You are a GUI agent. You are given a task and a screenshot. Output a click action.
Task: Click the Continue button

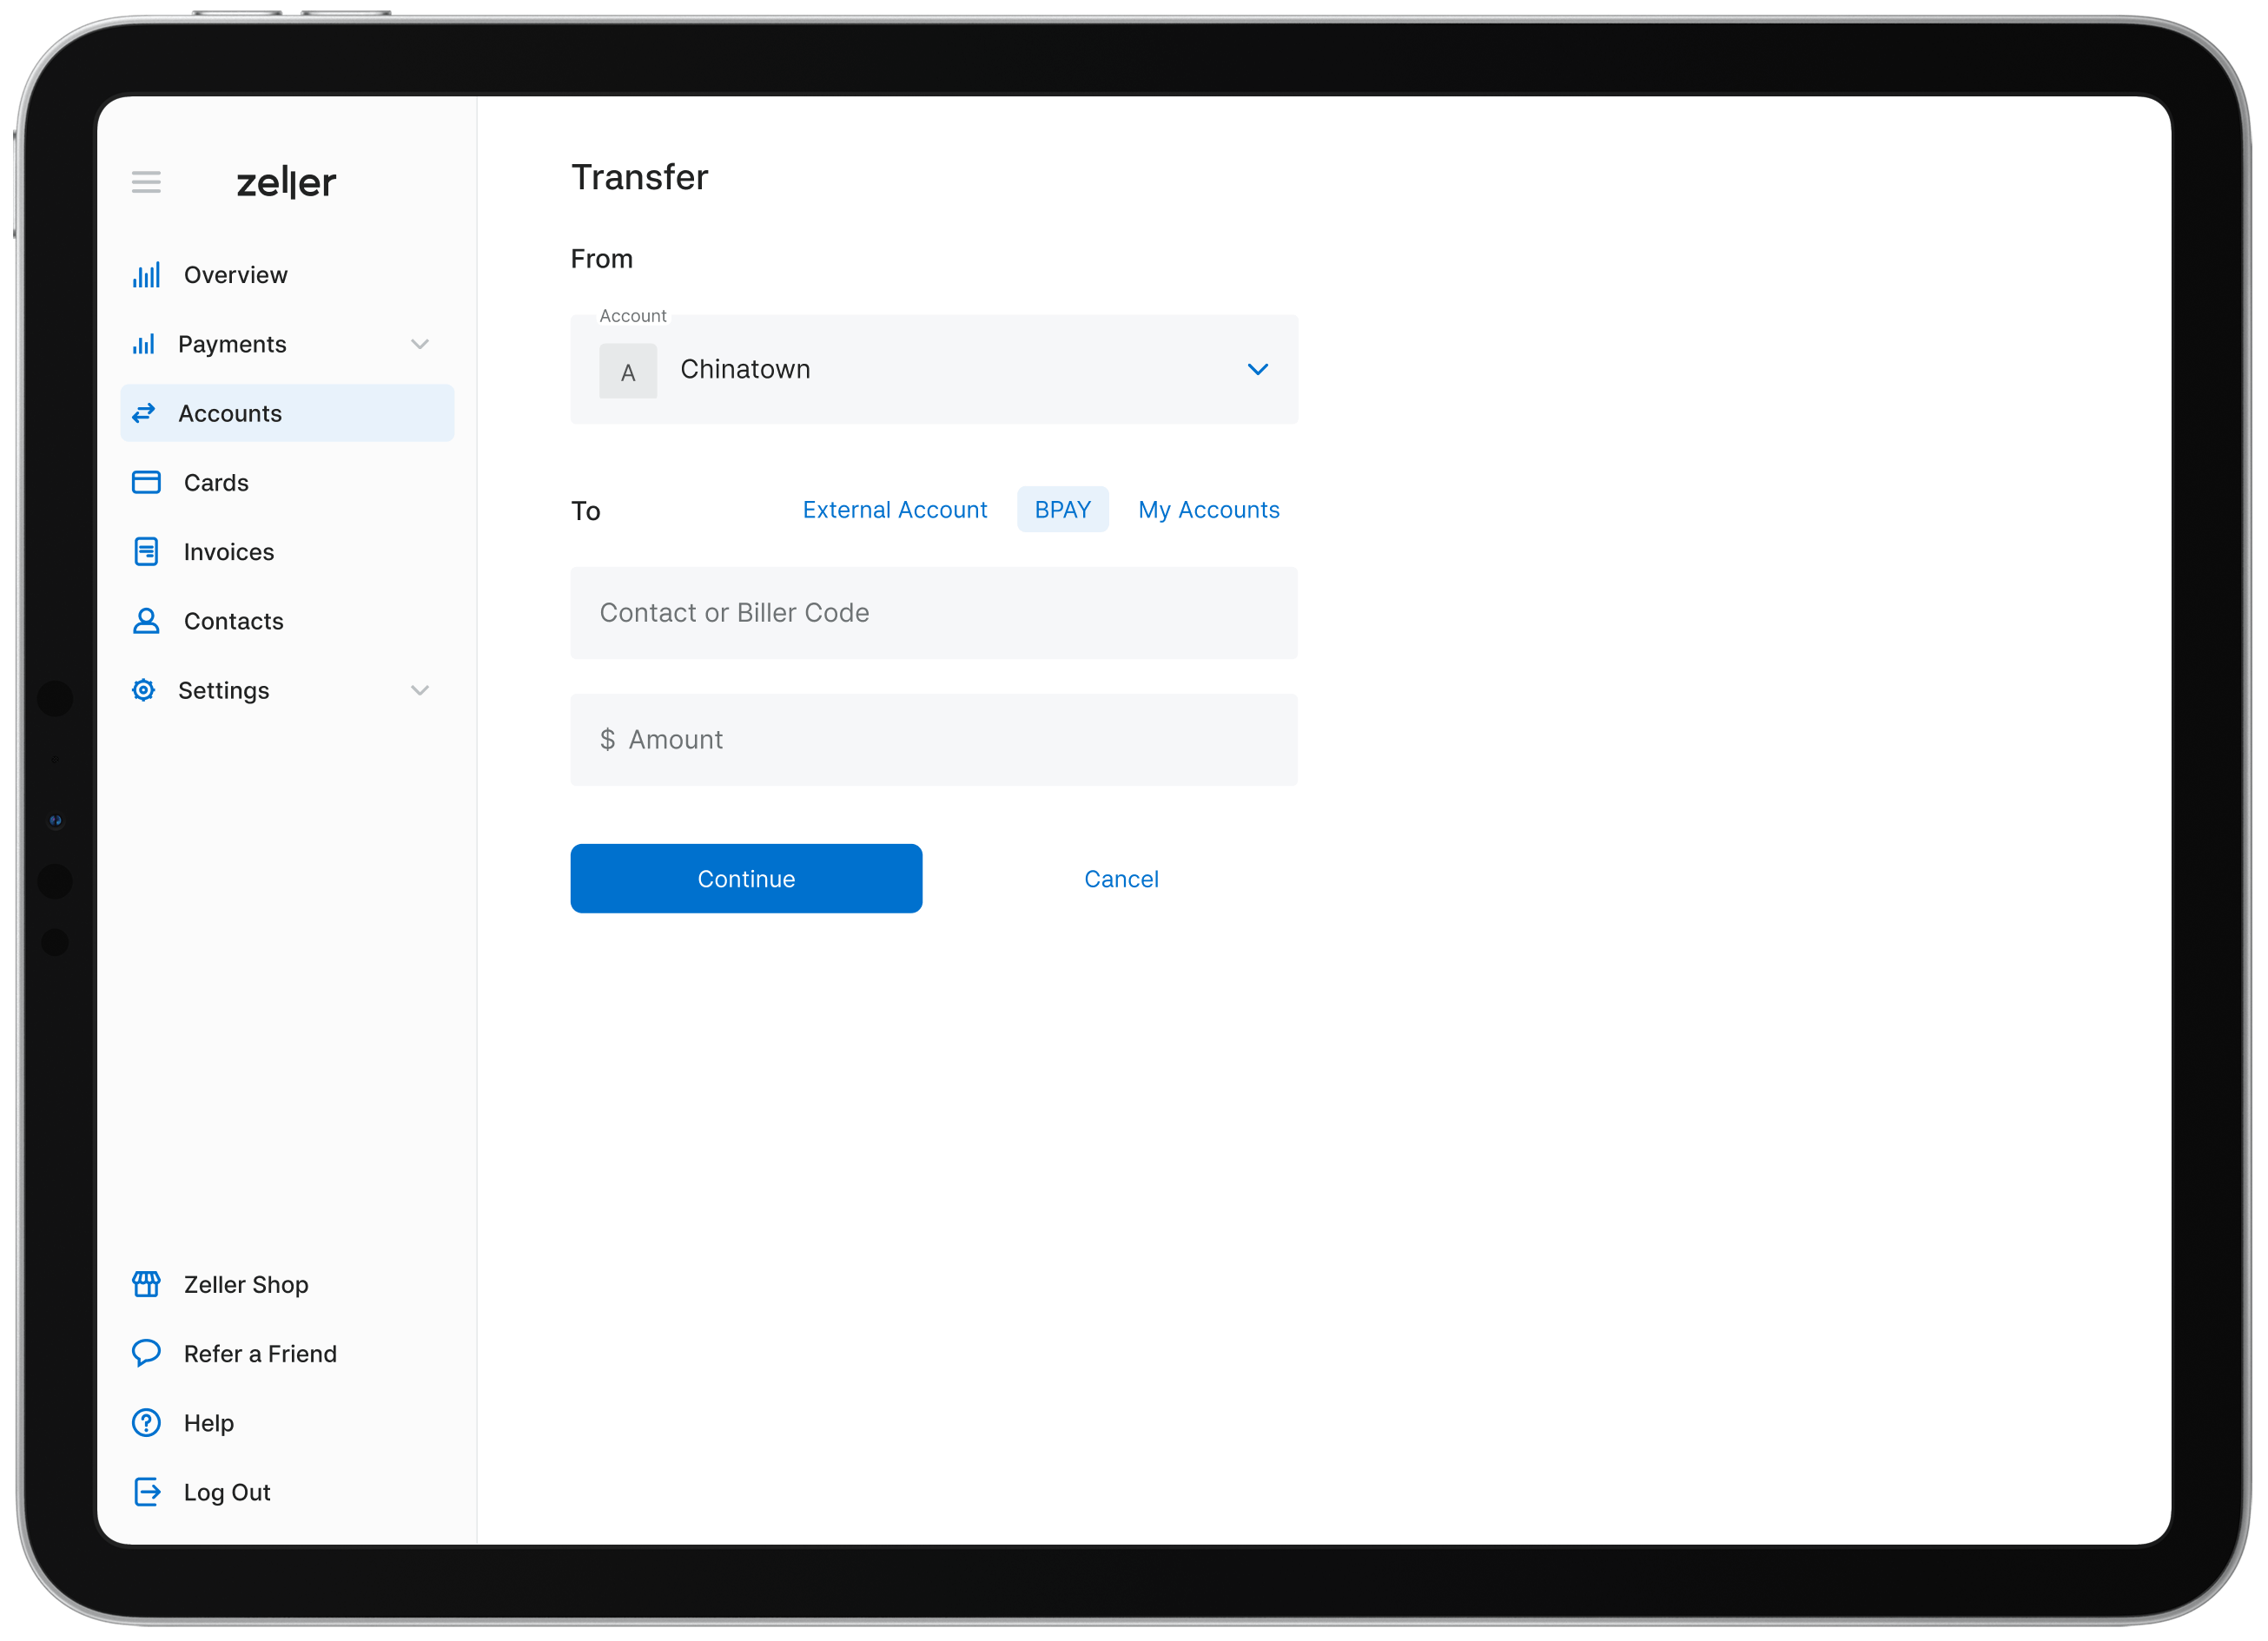point(746,878)
